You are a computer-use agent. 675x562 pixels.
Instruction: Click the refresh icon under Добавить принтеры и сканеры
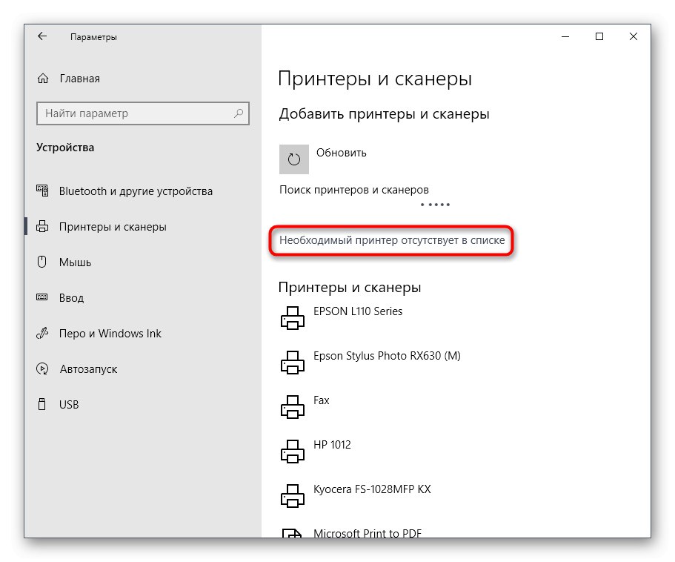point(293,159)
